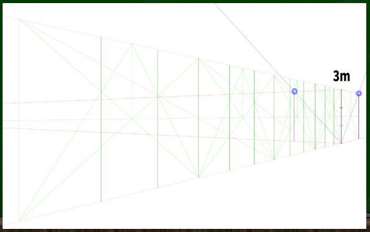Click the bottom-left corner vertex of the grid
Image resolution: width=370 pixels, height=232 pixels.
(19, 221)
